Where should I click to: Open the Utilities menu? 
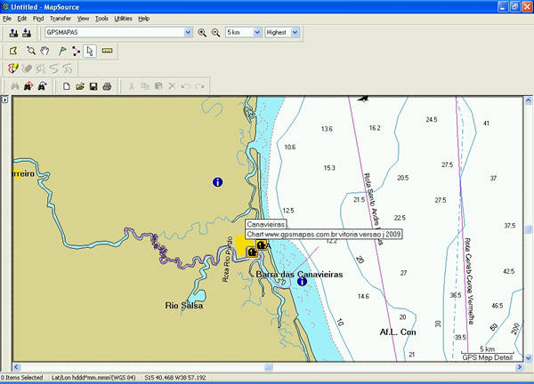(123, 18)
